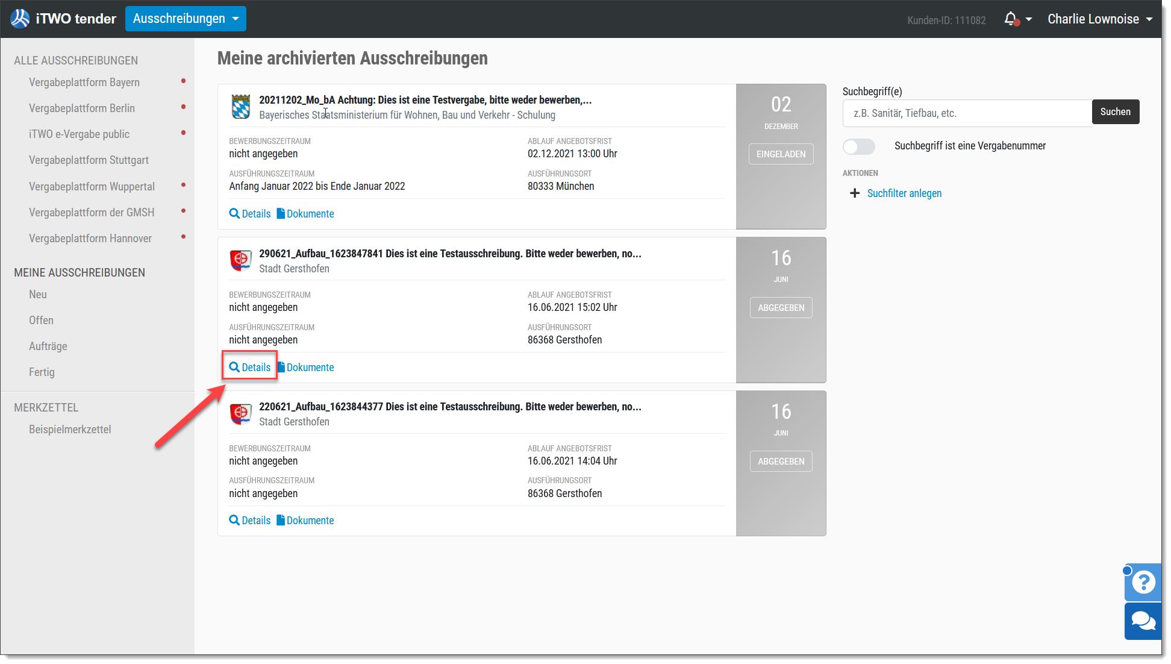
Task: Click the Bavarian crest icon of first tender
Action: (x=241, y=107)
